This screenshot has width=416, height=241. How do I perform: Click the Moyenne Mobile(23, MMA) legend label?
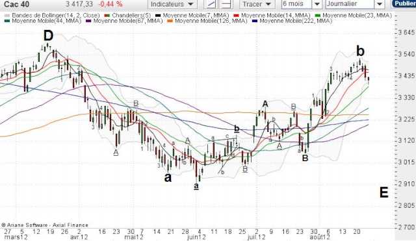pos(357,16)
